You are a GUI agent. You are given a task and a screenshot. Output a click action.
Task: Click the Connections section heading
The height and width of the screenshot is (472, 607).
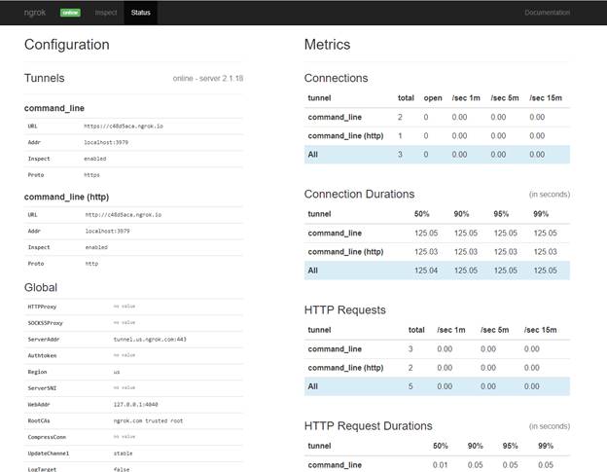[336, 78]
